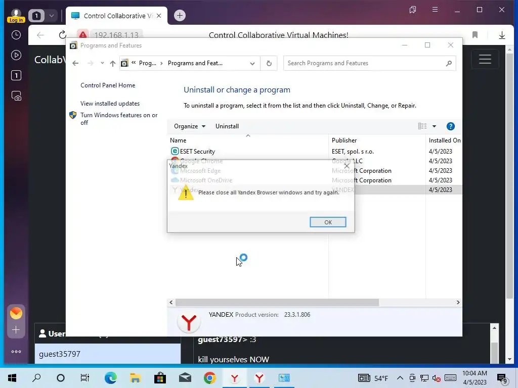
Task: Reload the browser page
Action: 62,35
